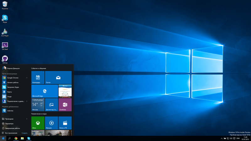Screen dimensions: 251x141
Task: Open the Git Shell desktop shortcut
Action: coord(5,46)
